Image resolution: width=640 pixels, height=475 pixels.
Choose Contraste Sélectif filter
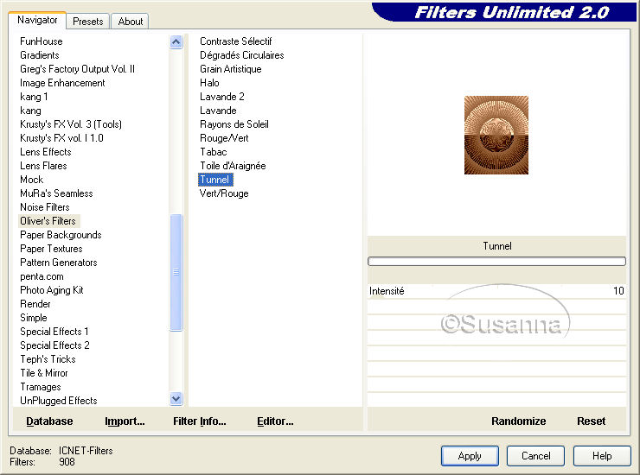click(x=235, y=41)
